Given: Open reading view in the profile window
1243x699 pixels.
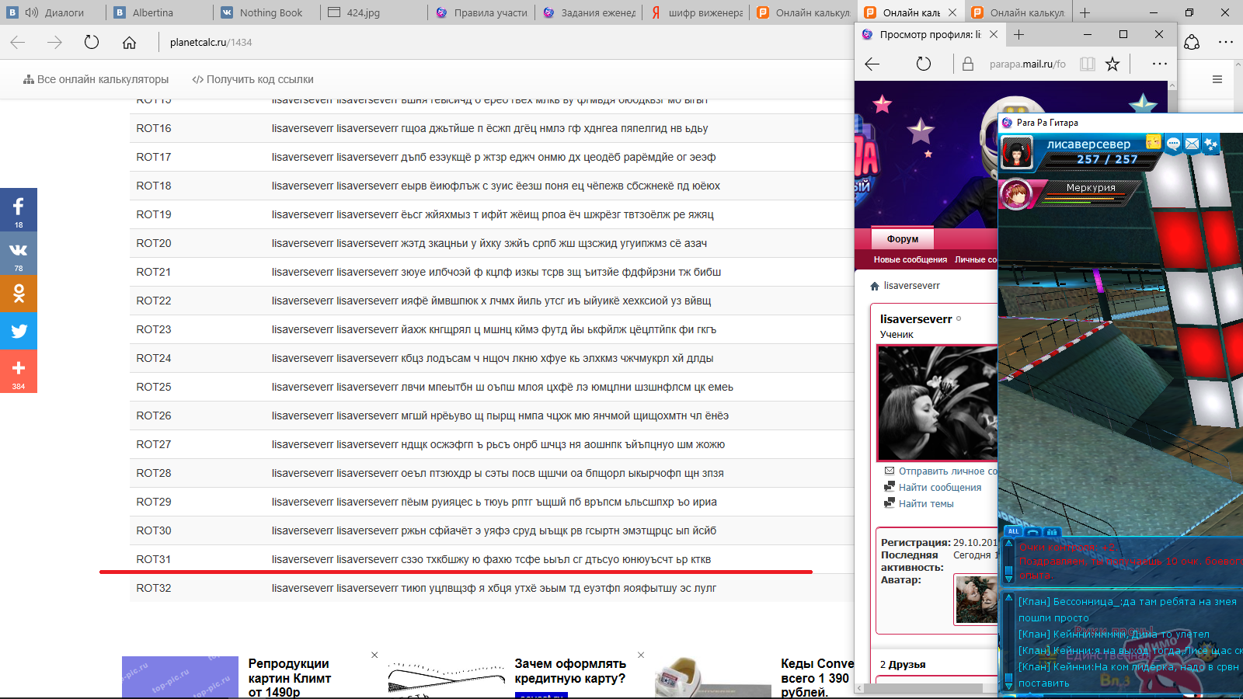Looking at the screenshot, I should pos(1088,64).
